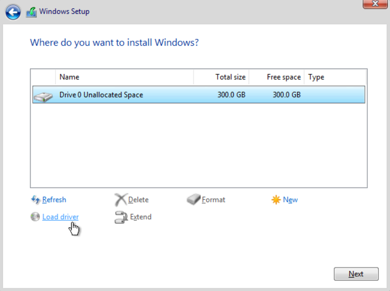Click the blue back arrow button
This screenshot has width=390, height=291.
(x=13, y=12)
